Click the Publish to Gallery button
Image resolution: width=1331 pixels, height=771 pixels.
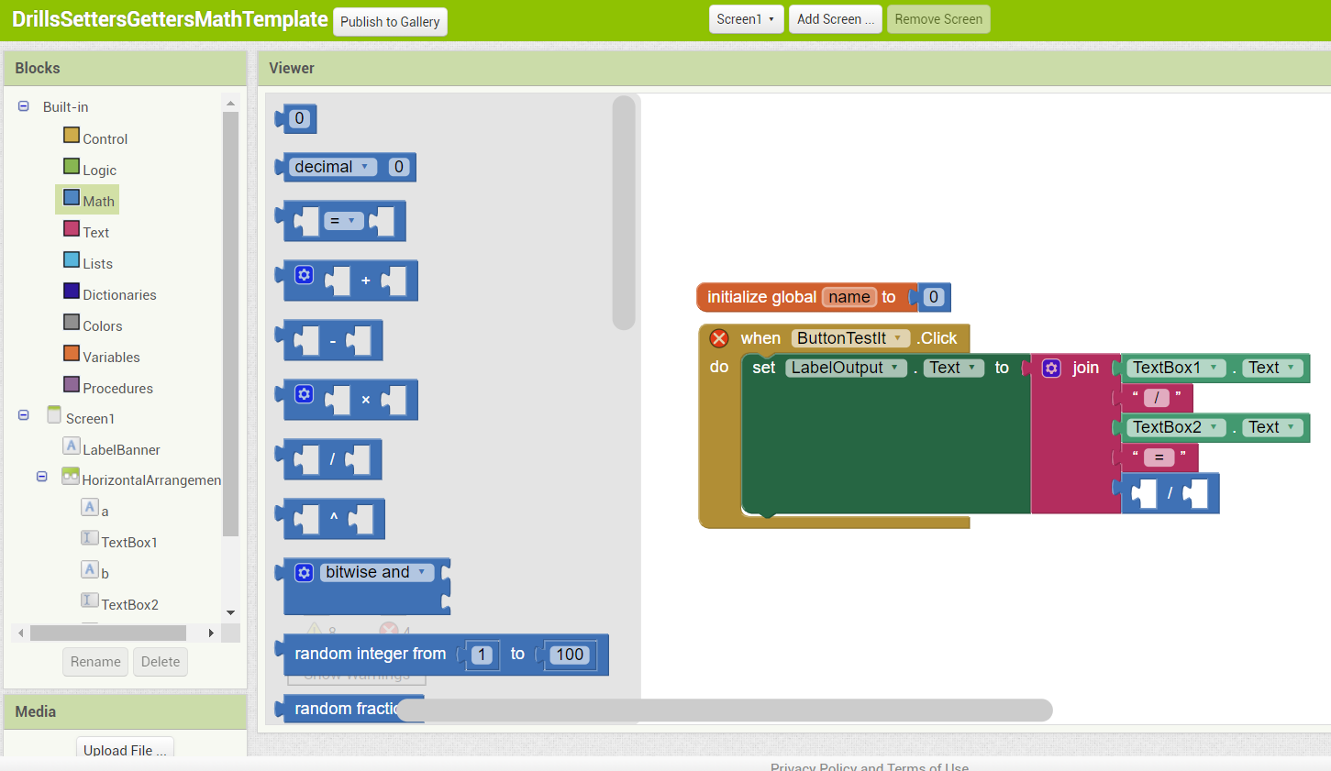click(x=390, y=21)
